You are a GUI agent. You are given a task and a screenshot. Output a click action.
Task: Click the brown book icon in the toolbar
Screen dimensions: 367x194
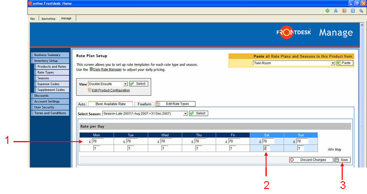(x=344, y=10)
